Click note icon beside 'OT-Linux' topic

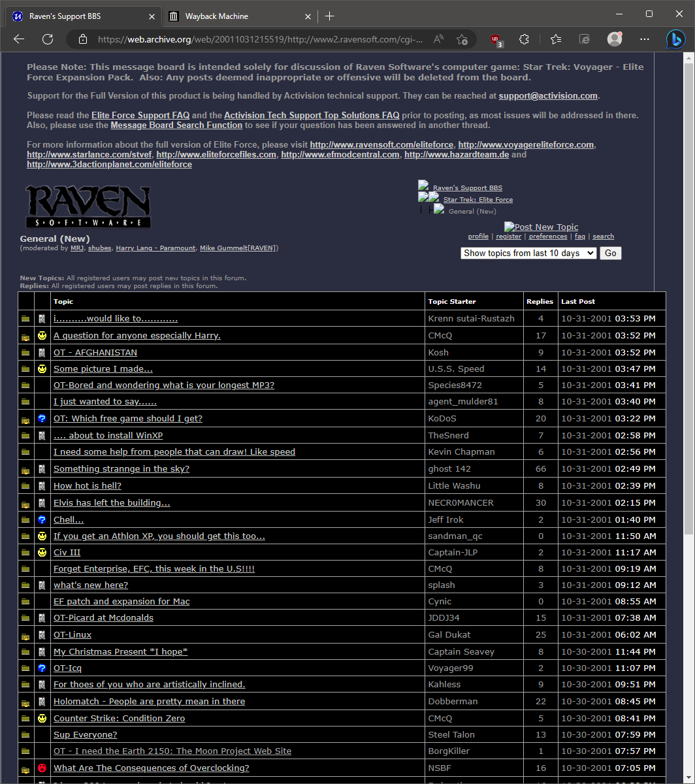[x=42, y=635]
